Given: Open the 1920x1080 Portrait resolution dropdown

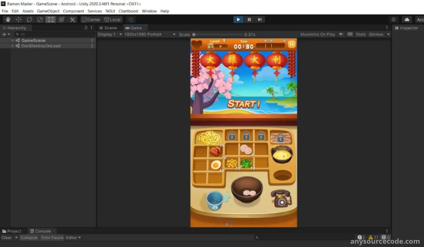Looking at the screenshot, I should pos(150,34).
